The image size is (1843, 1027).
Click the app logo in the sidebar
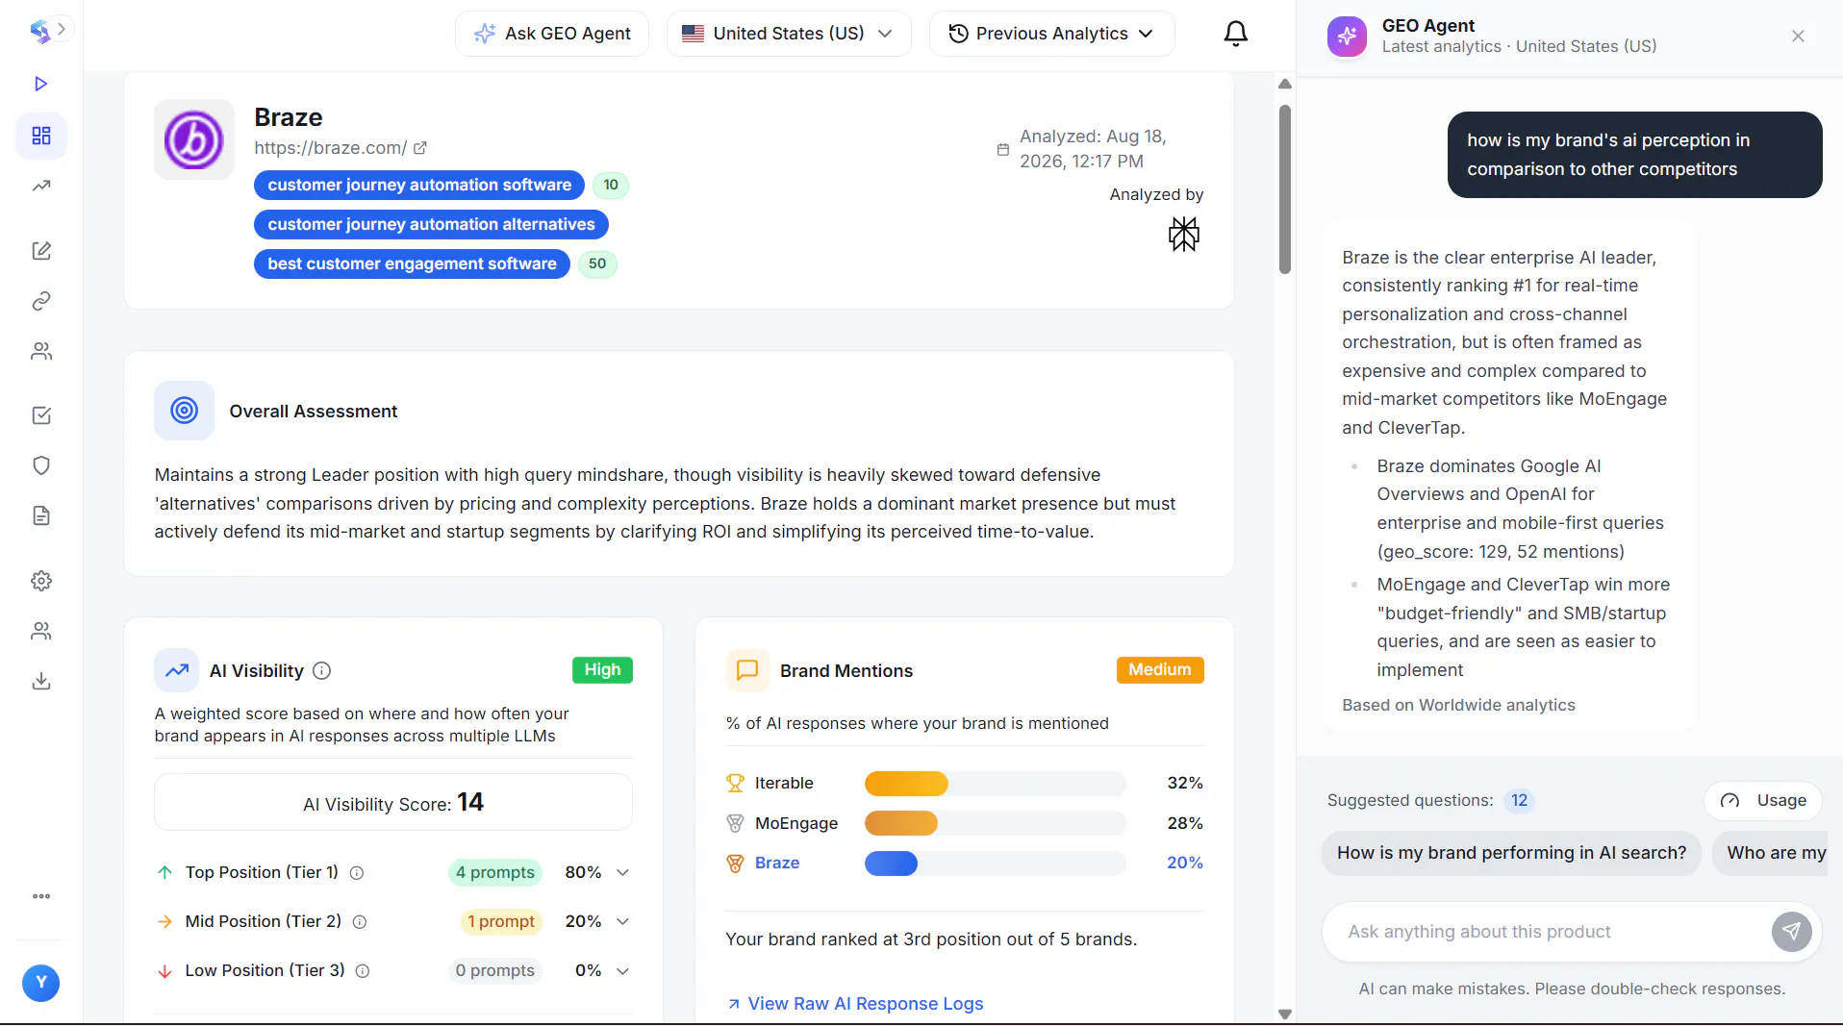pyautogui.click(x=39, y=31)
